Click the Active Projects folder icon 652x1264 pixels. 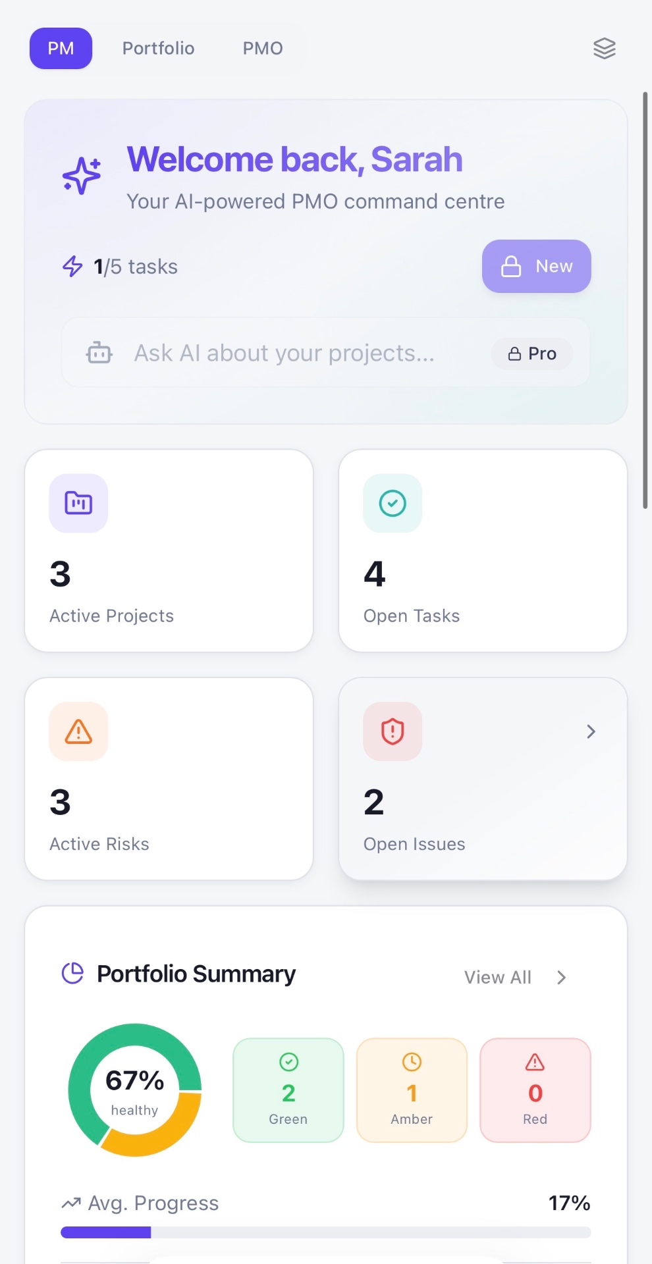click(78, 503)
